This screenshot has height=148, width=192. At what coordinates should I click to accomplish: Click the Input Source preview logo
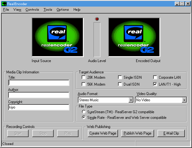(x=57, y=37)
